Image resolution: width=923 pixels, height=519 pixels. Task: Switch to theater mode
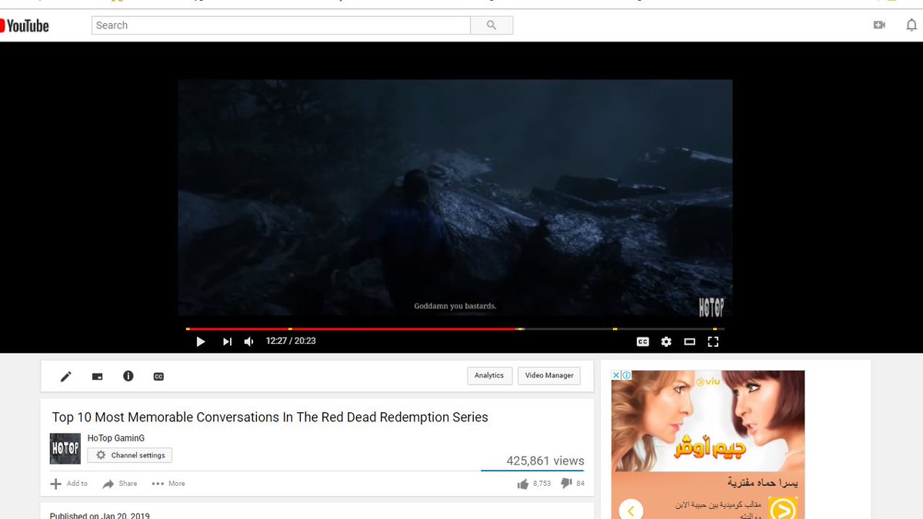coord(690,341)
